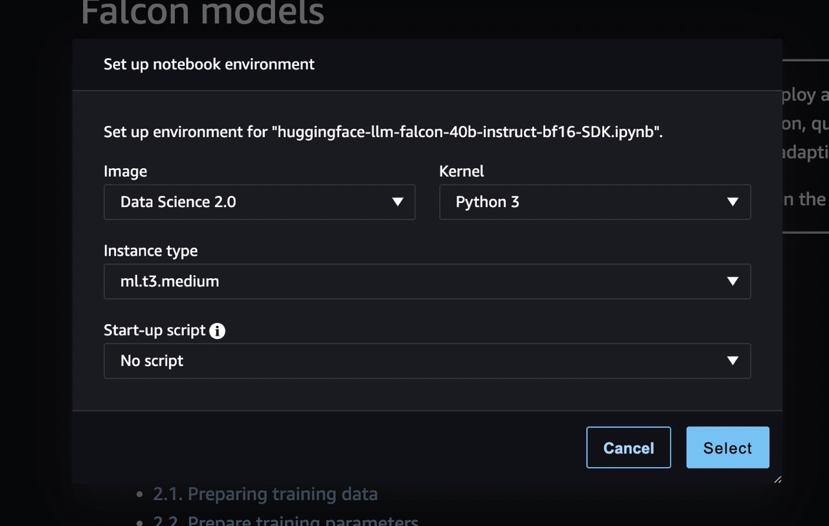The width and height of the screenshot is (829, 526).
Task: Click the dialog resize handle at bottom corner
Action: click(778, 479)
